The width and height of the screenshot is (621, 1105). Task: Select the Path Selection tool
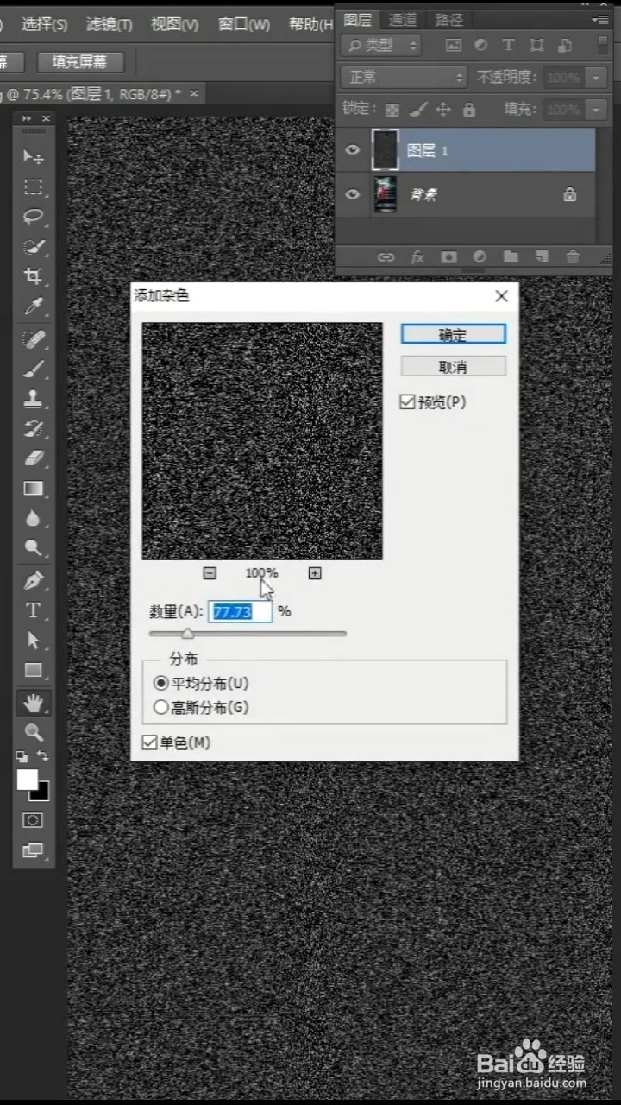click(34, 640)
